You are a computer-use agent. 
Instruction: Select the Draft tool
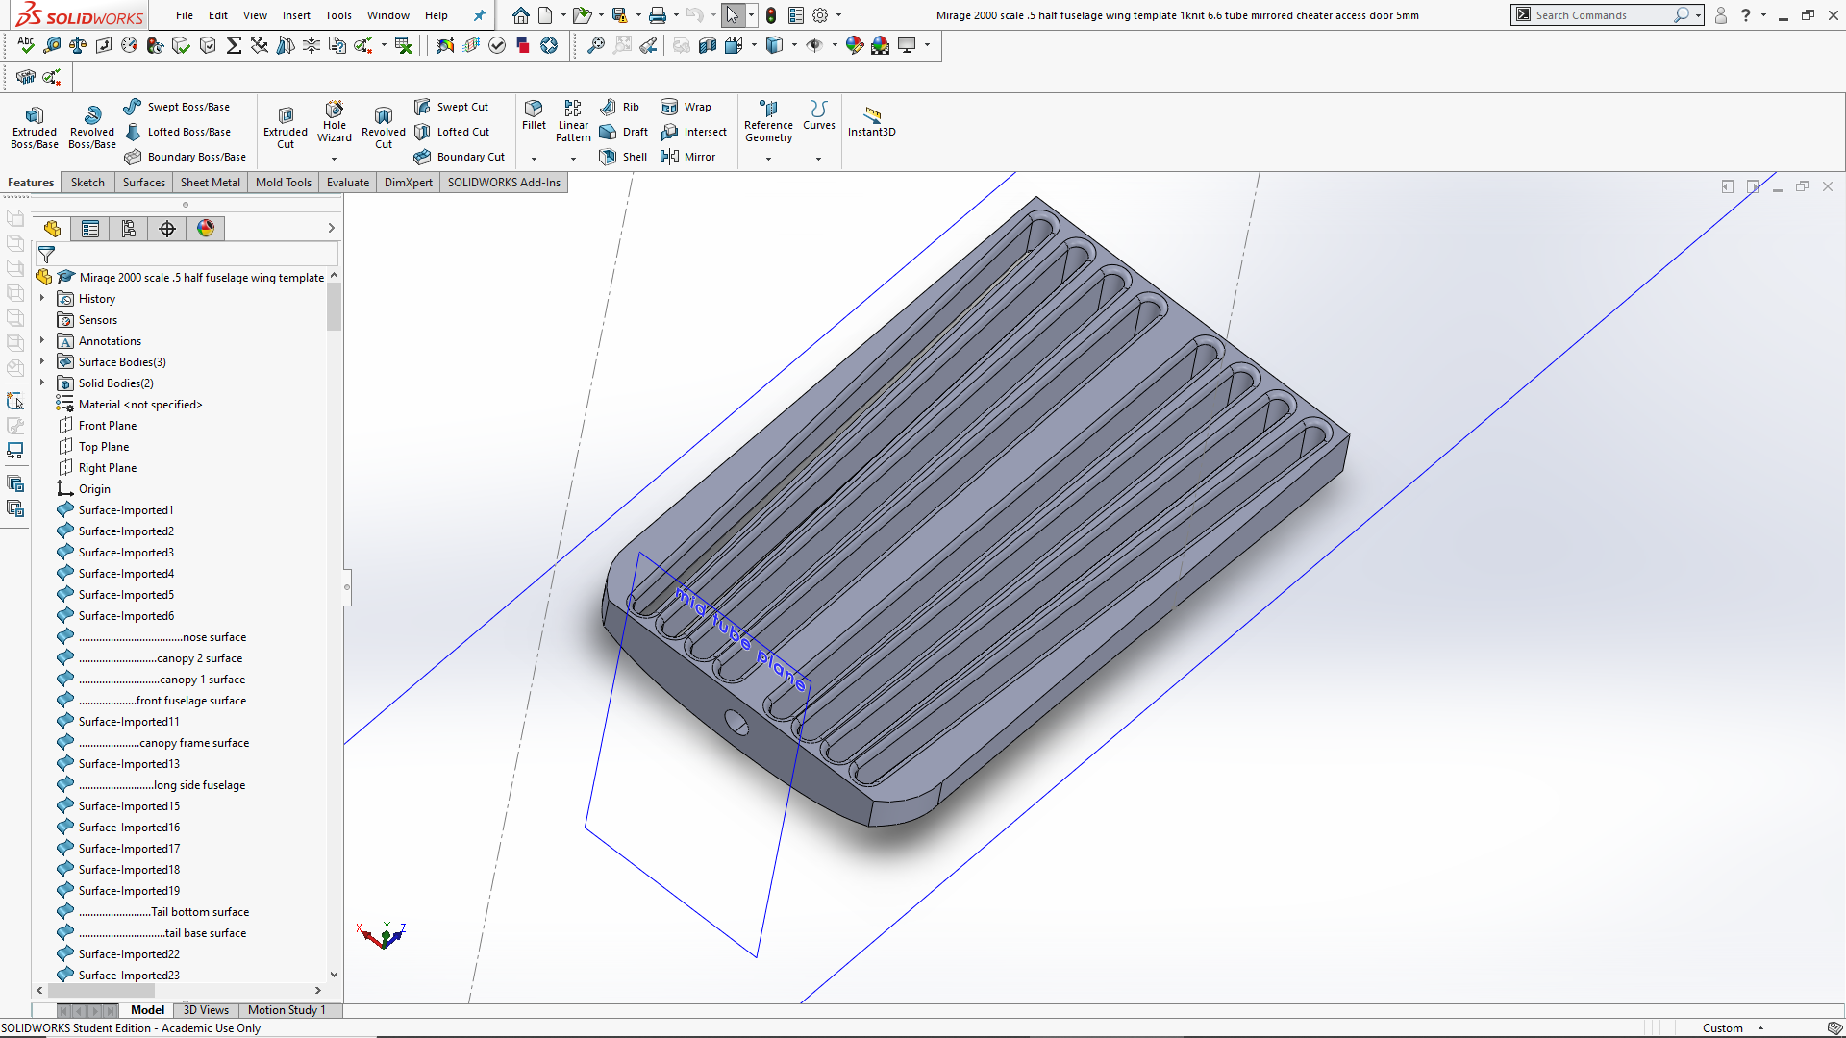tap(623, 132)
